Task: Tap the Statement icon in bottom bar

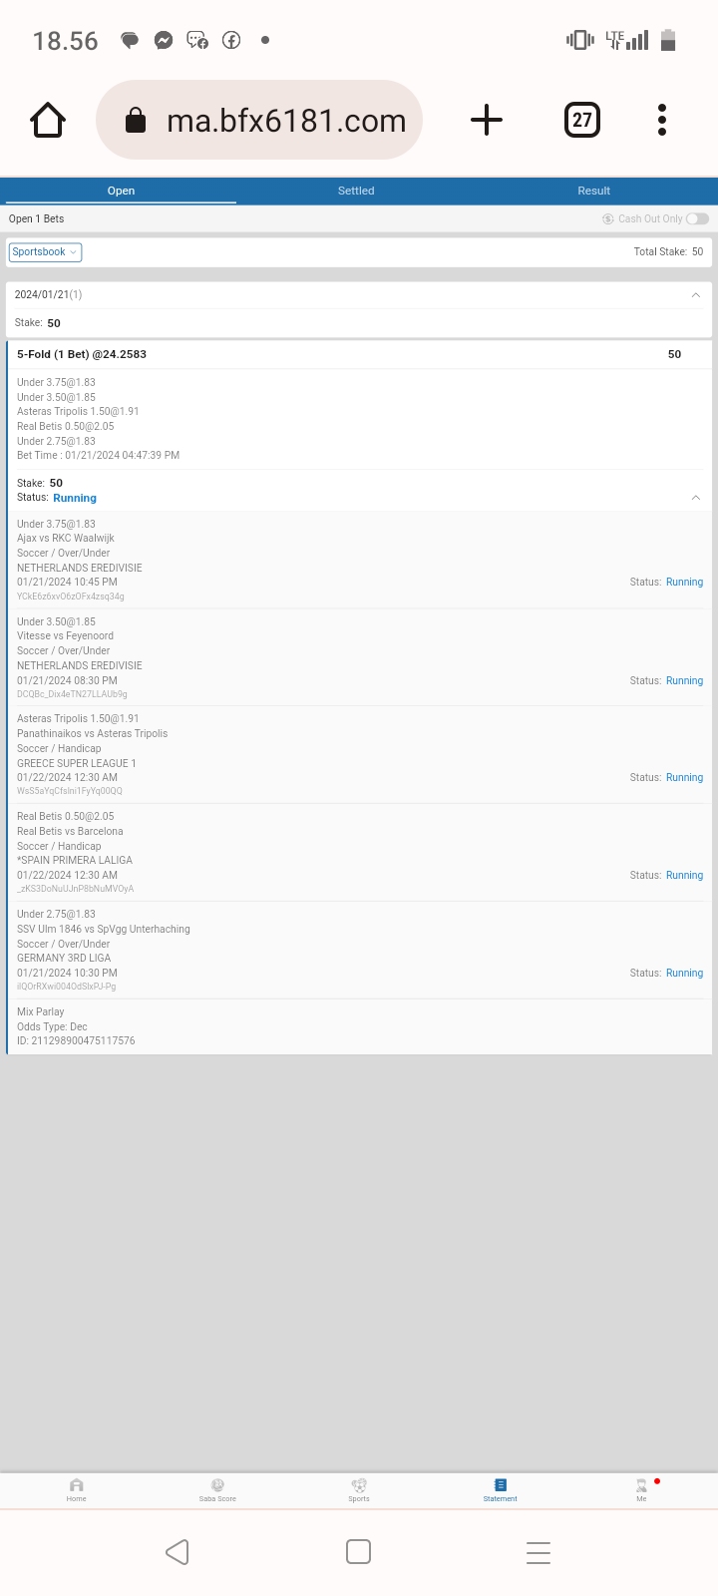Action: (500, 1488)
